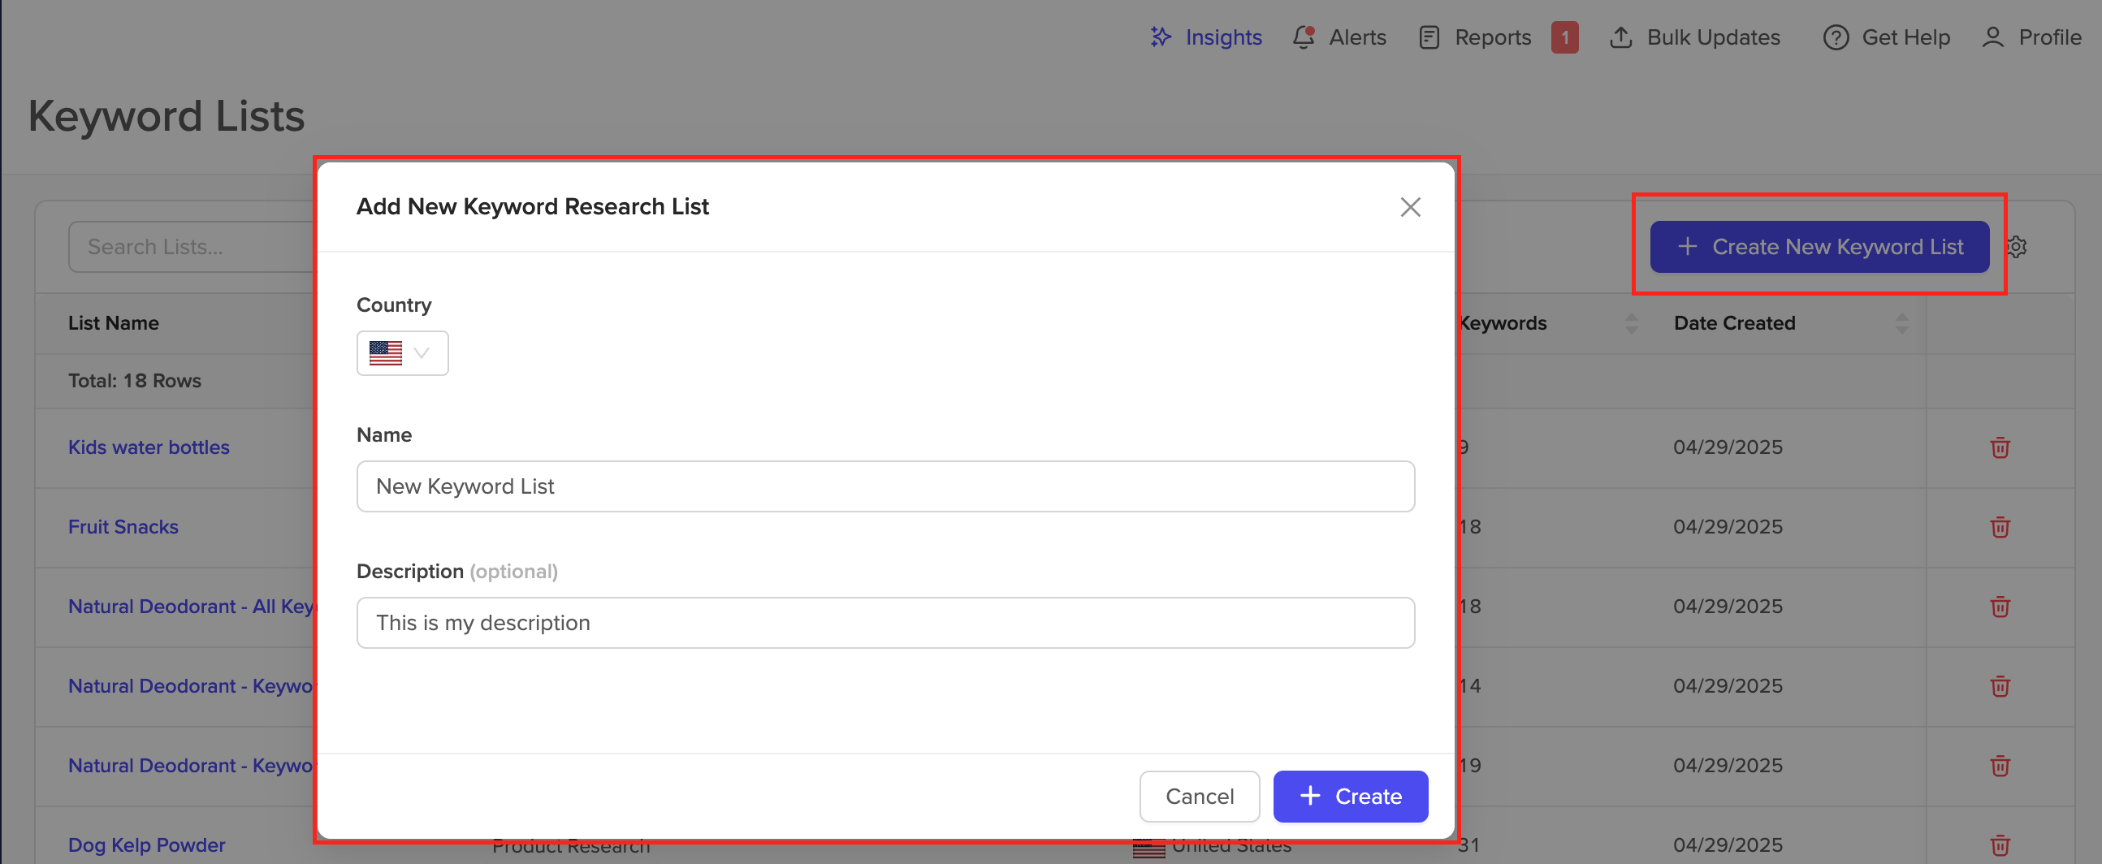Open Insights from the top navigation
This screenshot has height=864, width=2102.
(1205, 37)
